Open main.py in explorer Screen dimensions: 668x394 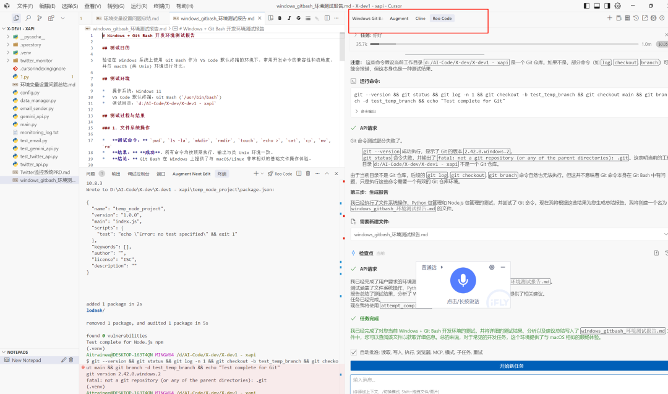pos(28,124)
